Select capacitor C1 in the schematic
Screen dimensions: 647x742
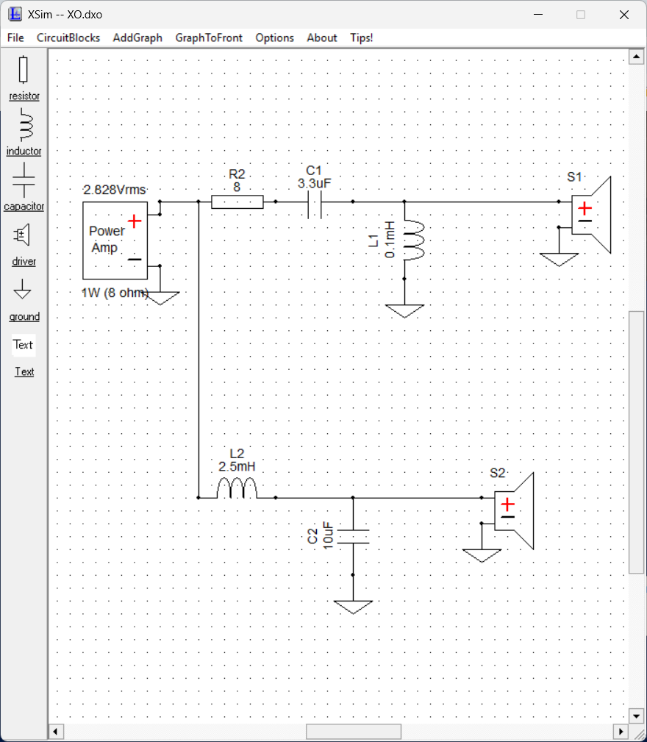314,205
